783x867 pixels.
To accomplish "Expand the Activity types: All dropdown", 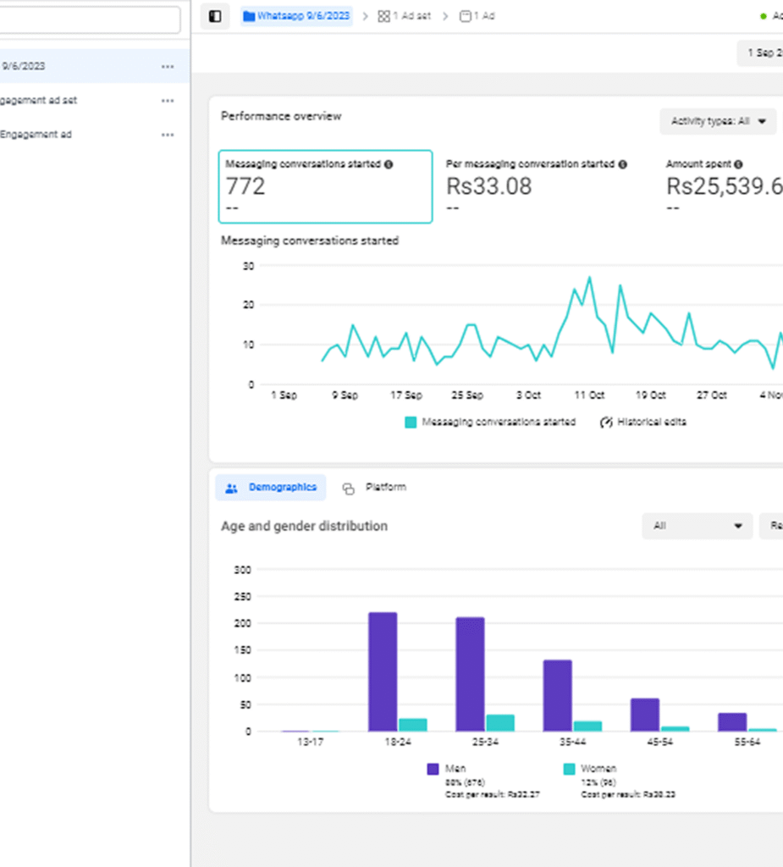I will (x=718, y=122).
